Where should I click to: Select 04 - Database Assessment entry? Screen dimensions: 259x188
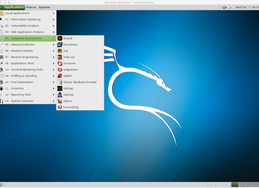[x=28, y=38]
